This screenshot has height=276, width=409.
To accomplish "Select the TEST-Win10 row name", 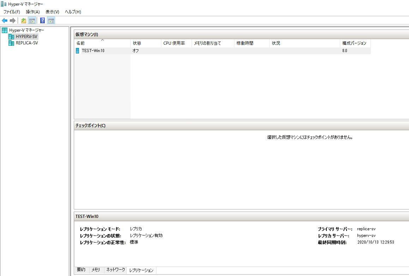I will click(x=93, y=51).
